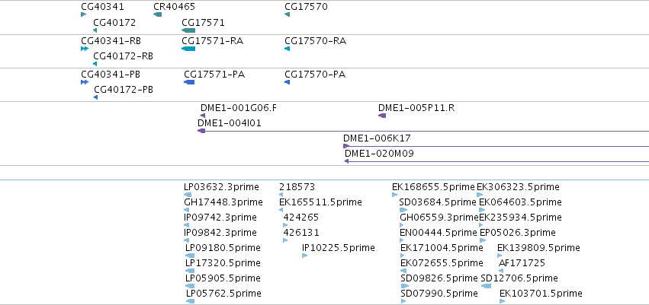Screen dimensions: 649x305
Task: Click the EK103701.5prime label
Action: (541, 294)
